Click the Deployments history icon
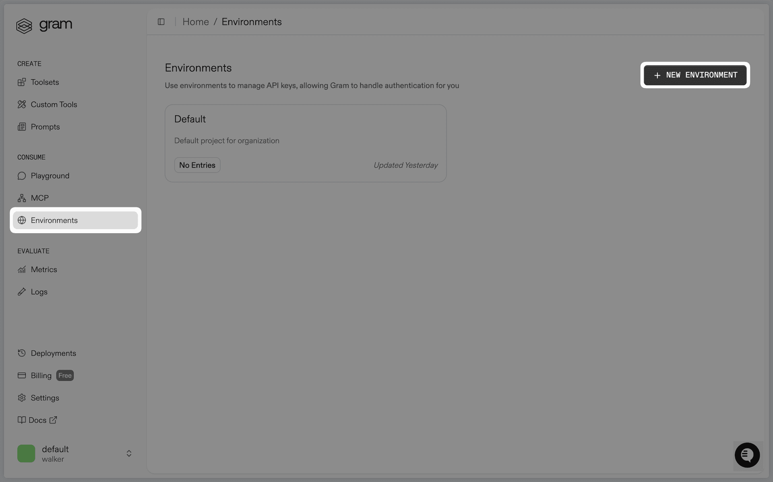The width and height of the screenshot is (773, 482). click(22, 353)
